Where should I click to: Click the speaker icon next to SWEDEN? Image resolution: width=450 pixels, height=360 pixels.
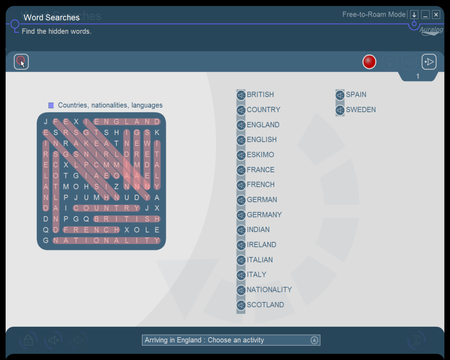(340, 110)
